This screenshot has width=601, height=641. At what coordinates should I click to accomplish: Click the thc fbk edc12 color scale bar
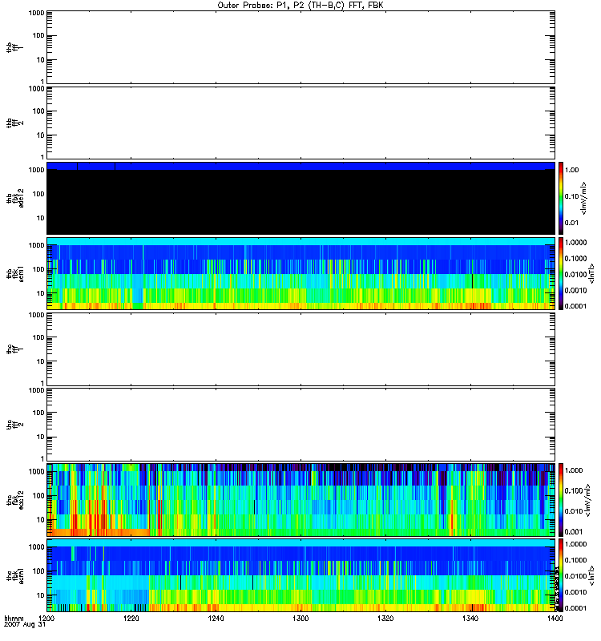click(x=563, y=498)
